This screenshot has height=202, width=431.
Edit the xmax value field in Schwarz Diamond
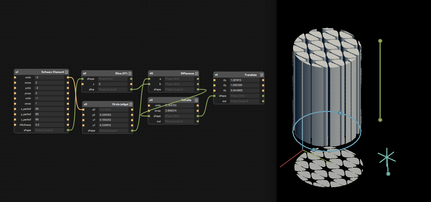[49, 83]
